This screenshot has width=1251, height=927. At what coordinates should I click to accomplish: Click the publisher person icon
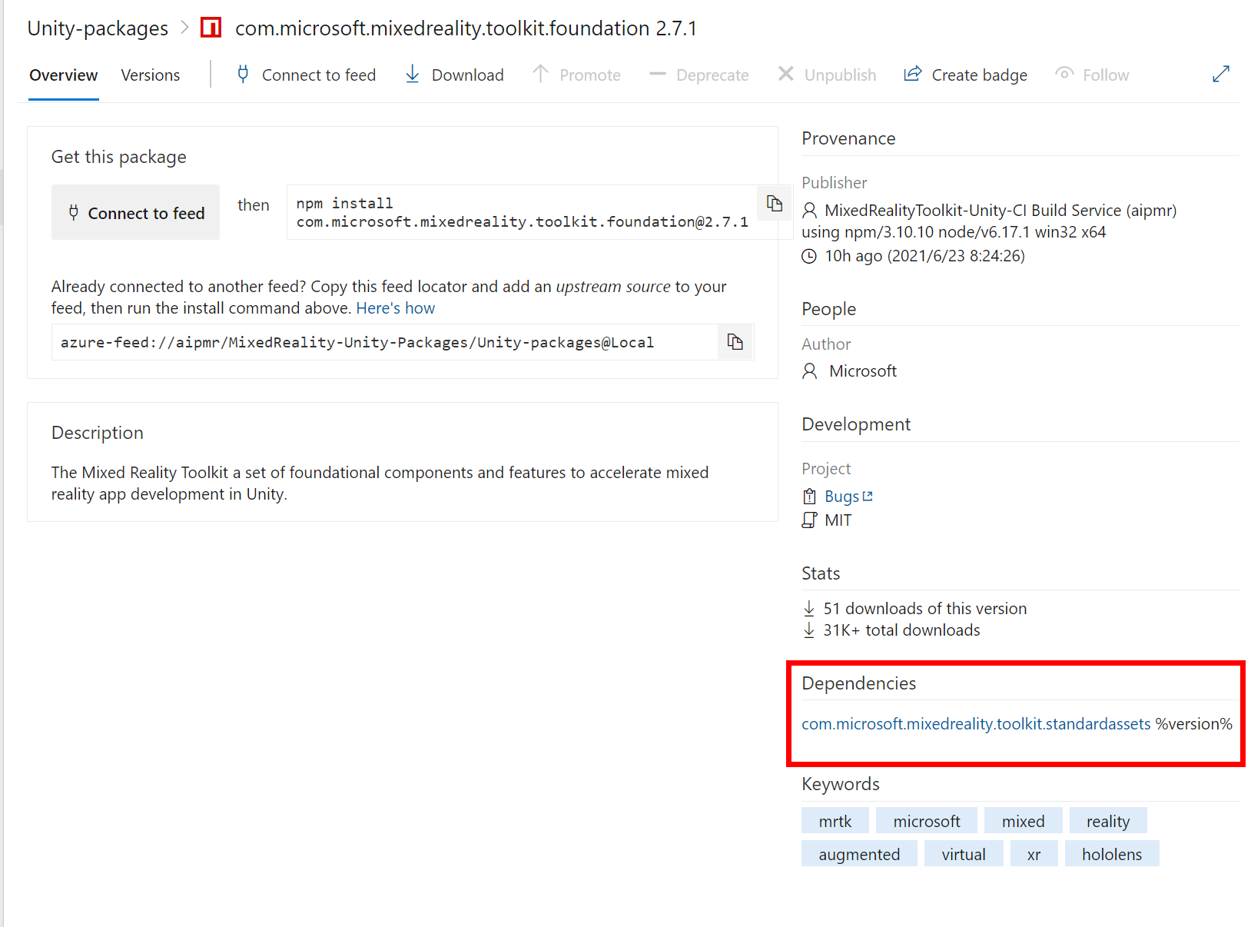(810, 211)
